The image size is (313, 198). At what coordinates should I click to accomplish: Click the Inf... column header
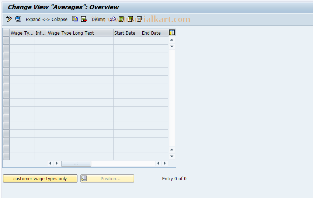click(41, 33)
